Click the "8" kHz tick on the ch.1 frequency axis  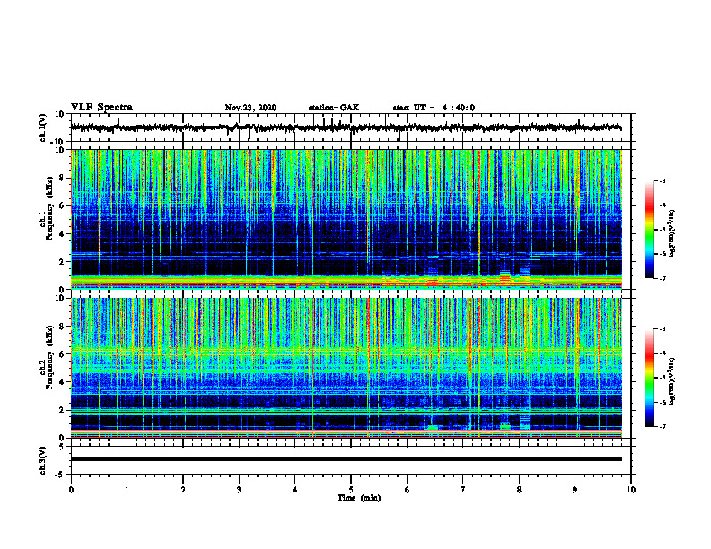(62, 178)
